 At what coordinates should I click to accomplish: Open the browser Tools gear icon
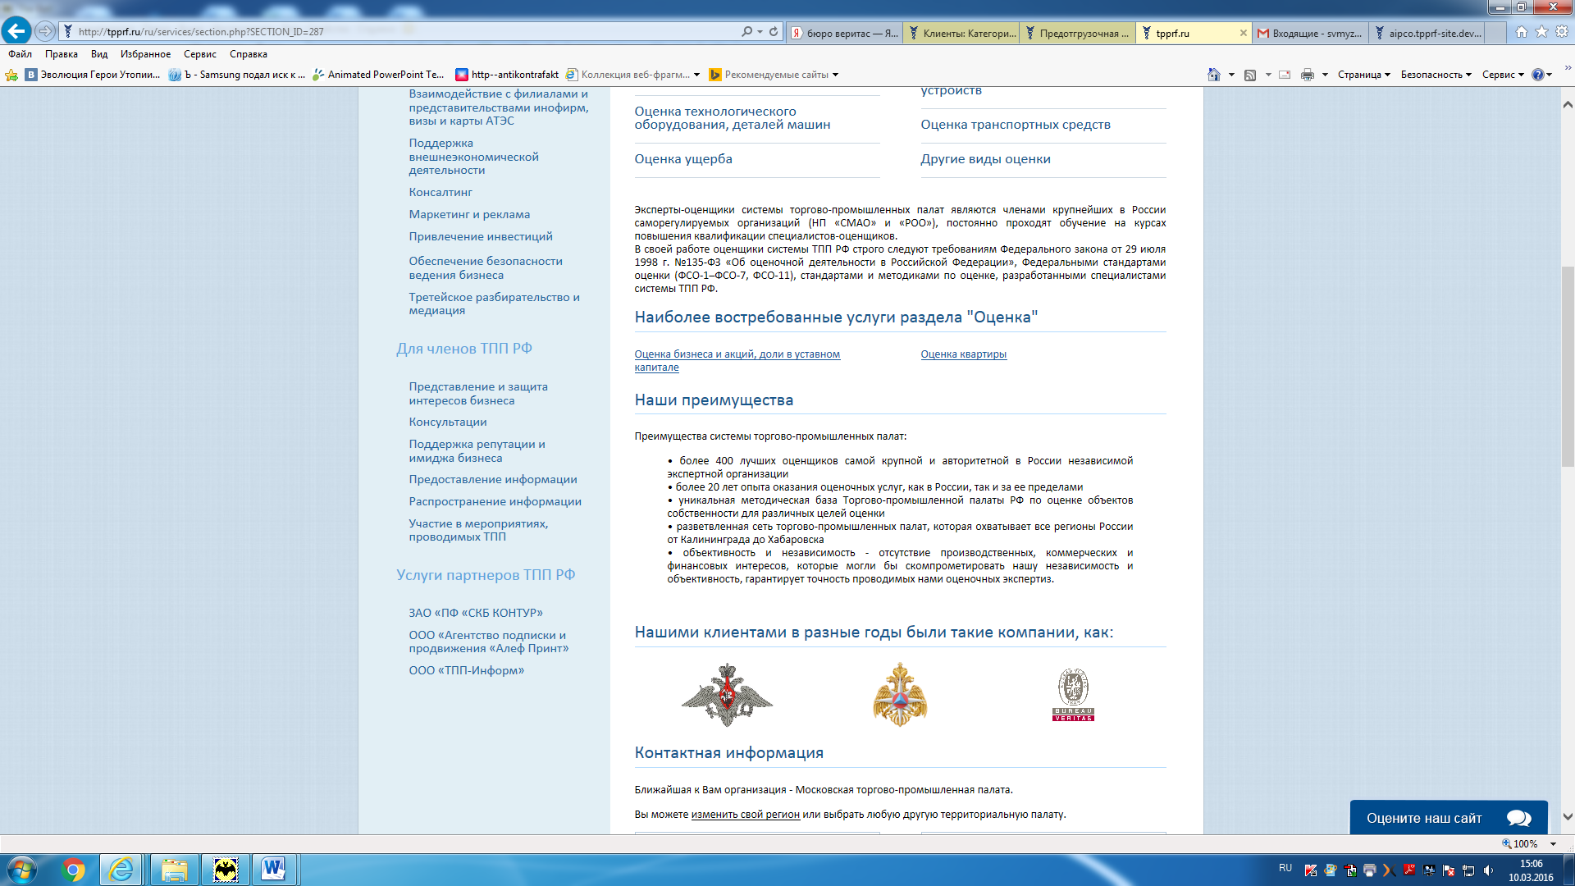coord(1562,32)
